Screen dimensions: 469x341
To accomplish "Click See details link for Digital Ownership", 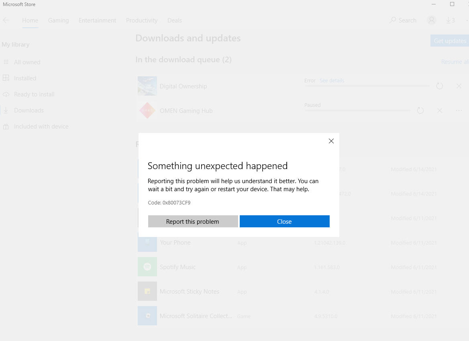I will point(332,80).
